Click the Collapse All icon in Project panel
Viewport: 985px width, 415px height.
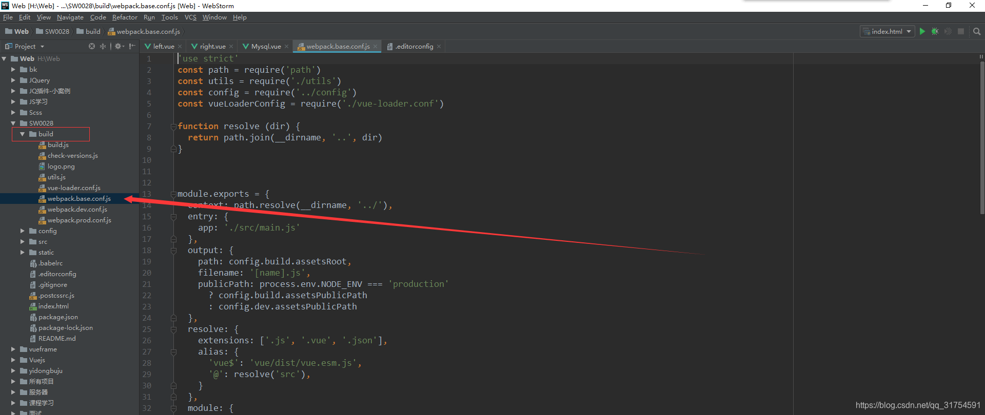click(x=103, y=46)
